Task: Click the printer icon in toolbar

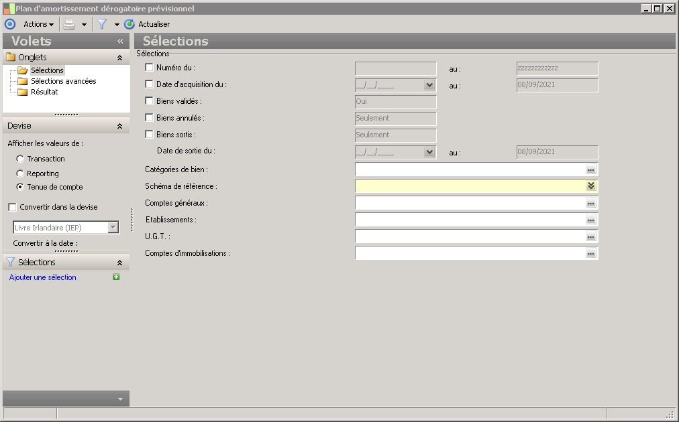Action: [x=69, y=24]
